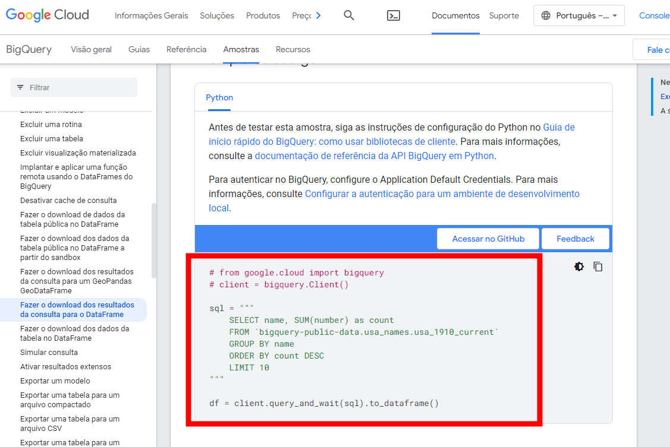Select download dos resultados da consulta para DataFrame
The width and height of the screenshot is (670, 447).
pos(77,310)
